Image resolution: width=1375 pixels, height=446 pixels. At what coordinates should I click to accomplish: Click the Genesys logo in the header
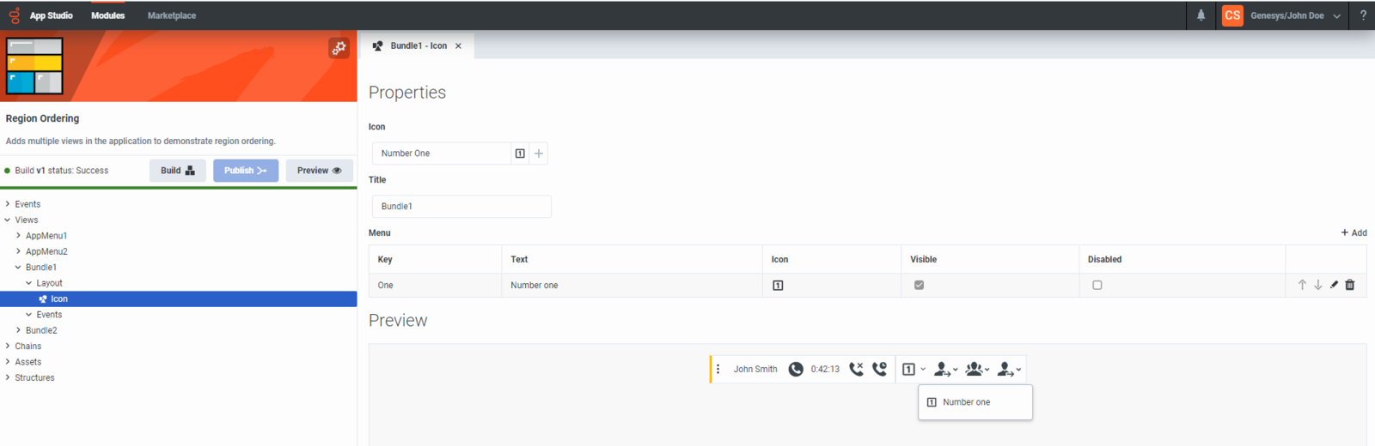pos(14,15)
